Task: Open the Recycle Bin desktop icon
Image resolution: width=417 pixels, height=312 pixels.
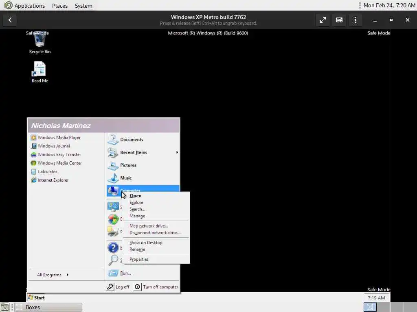Action: (40, 40)
